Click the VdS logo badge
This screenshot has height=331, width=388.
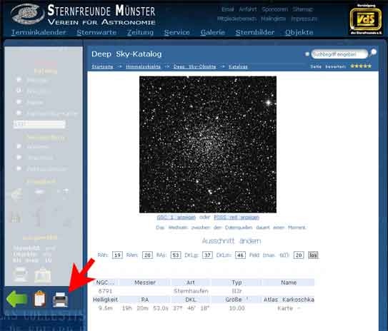tap(366, 19)
